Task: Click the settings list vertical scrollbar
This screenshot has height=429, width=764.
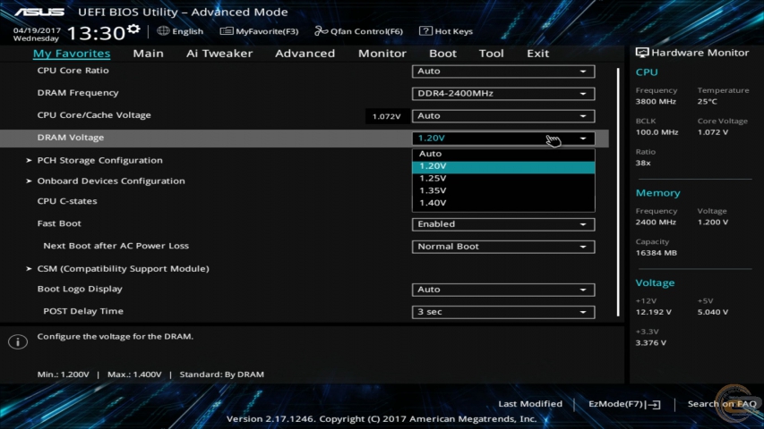Action: click(618, 192)
